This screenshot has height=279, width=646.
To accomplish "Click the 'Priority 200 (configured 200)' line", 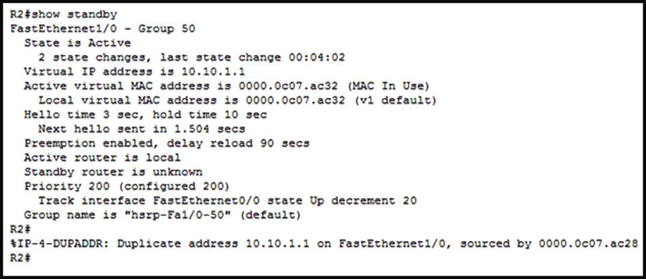I will click(127, 186).
